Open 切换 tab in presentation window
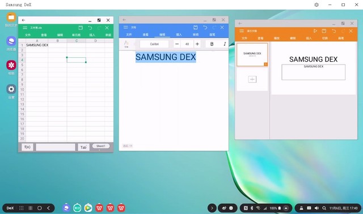The width and height of the screenshot is (363, 214). click(325, 38)
